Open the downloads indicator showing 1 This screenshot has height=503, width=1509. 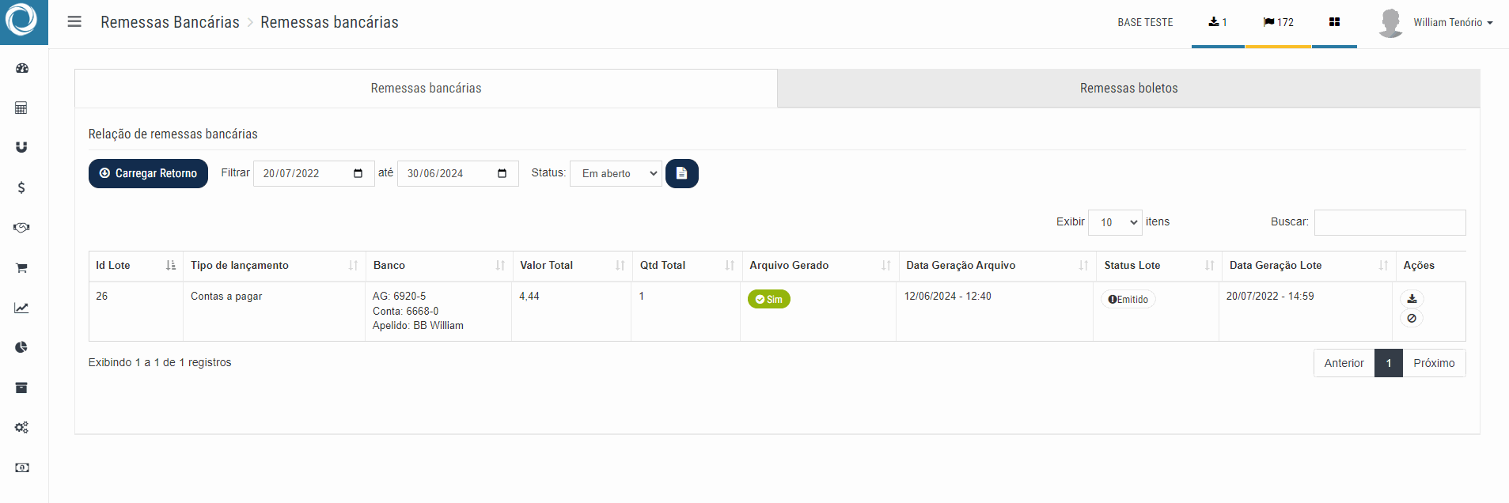[1218, 22]
